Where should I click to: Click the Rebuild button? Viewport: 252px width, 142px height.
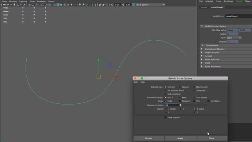pos(149,138)
